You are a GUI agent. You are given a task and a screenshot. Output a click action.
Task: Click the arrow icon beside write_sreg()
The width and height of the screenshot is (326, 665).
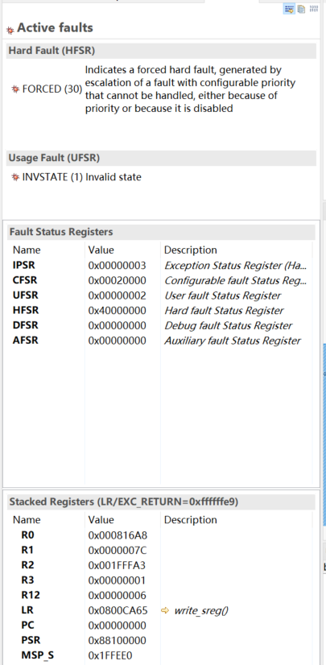pos(165,611)
